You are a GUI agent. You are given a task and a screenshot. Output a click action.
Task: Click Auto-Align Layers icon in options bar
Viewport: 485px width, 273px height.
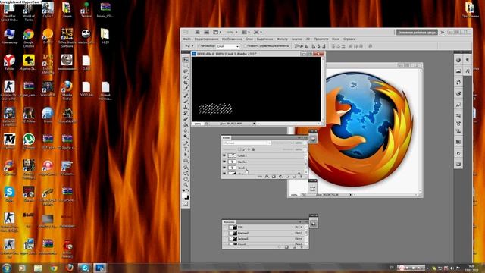point(371,46)
